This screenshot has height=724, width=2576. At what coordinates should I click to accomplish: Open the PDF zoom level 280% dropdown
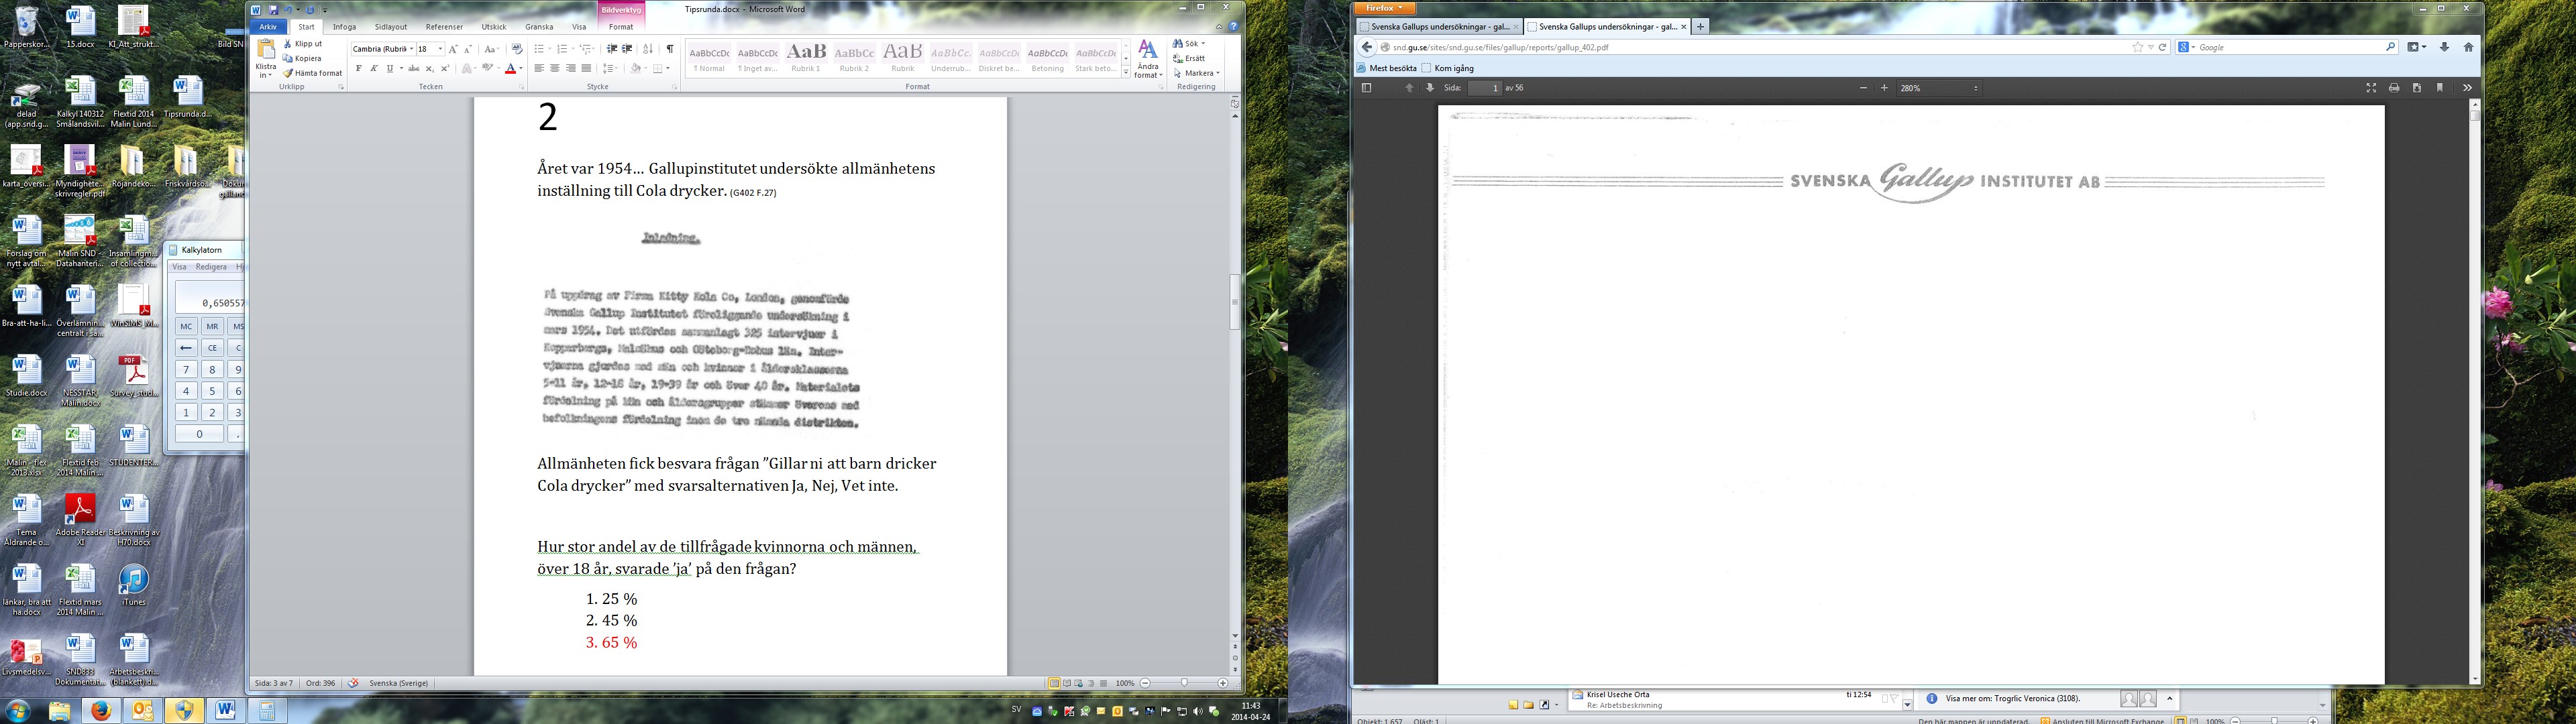1939,88
